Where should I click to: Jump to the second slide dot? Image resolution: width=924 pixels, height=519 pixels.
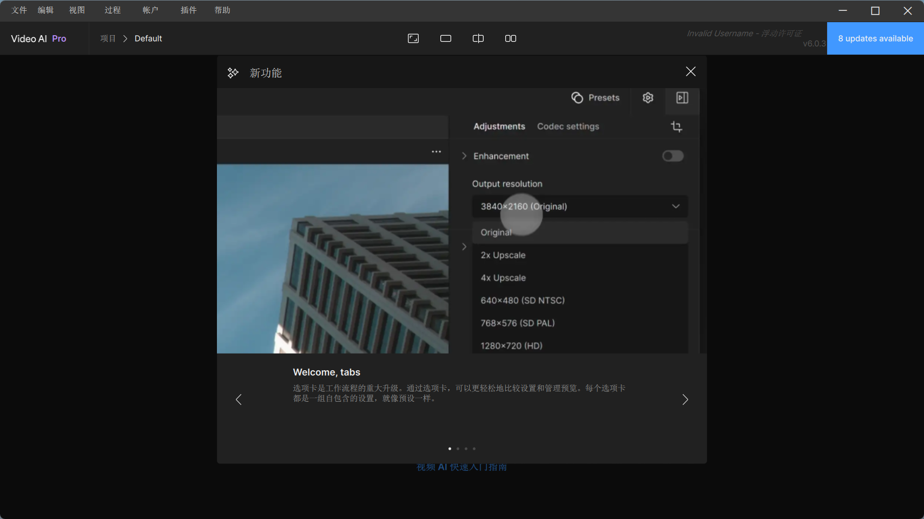click(x=458, y=449)
